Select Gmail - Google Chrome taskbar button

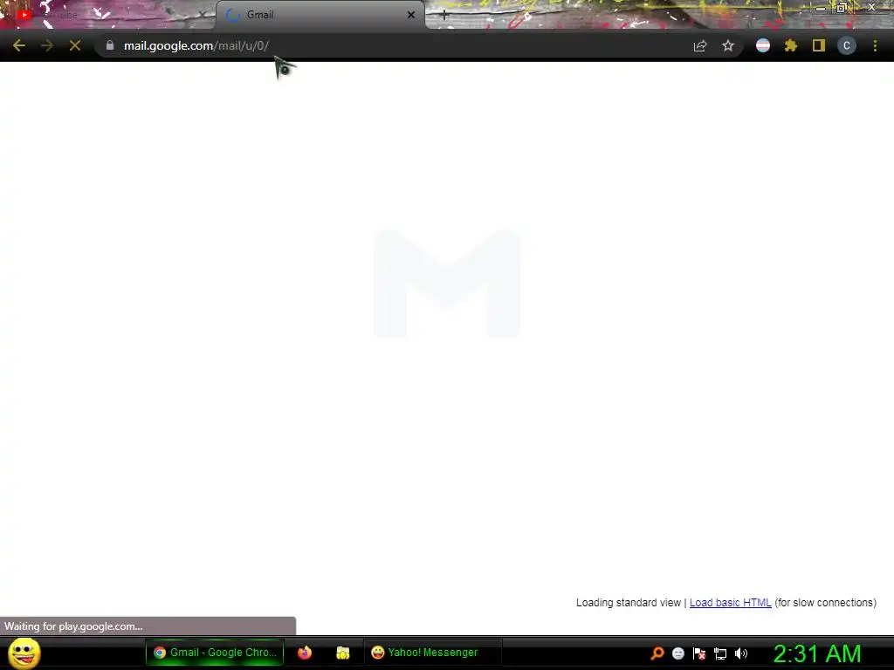(x=215, y=653)
